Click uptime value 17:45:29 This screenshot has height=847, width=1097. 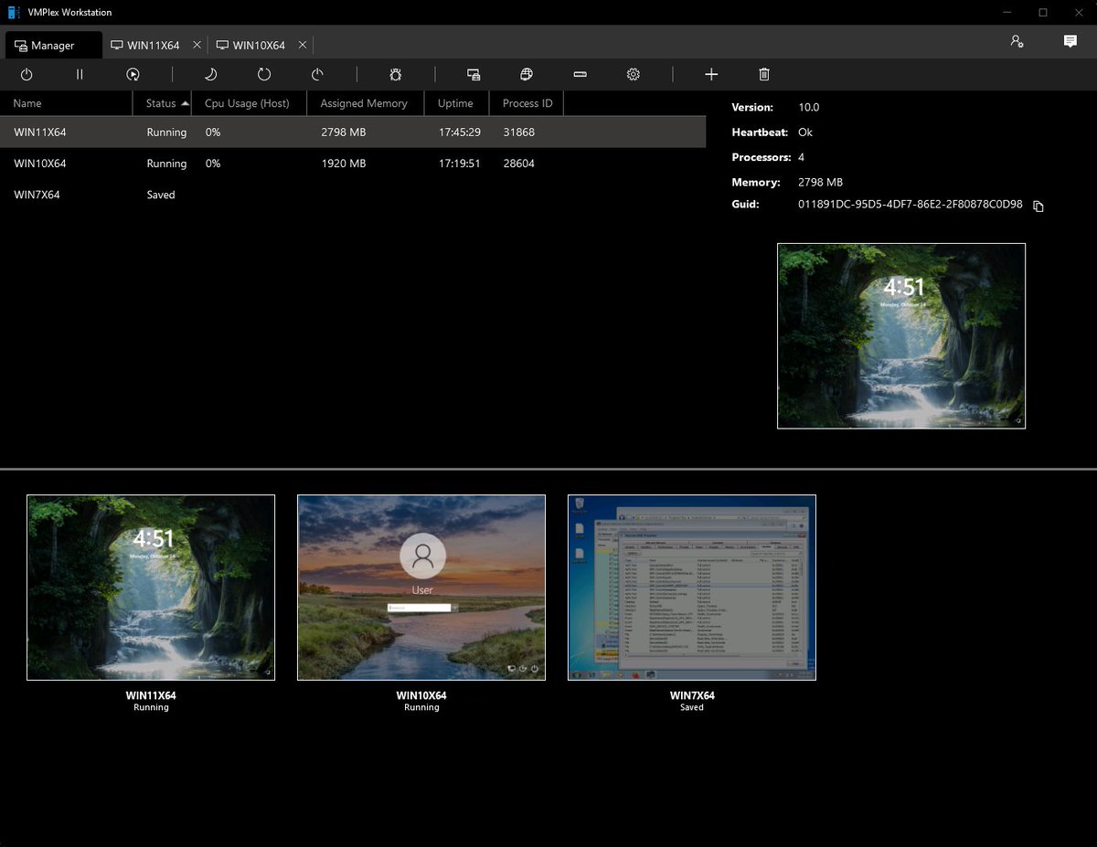click(x=460, y=132)
